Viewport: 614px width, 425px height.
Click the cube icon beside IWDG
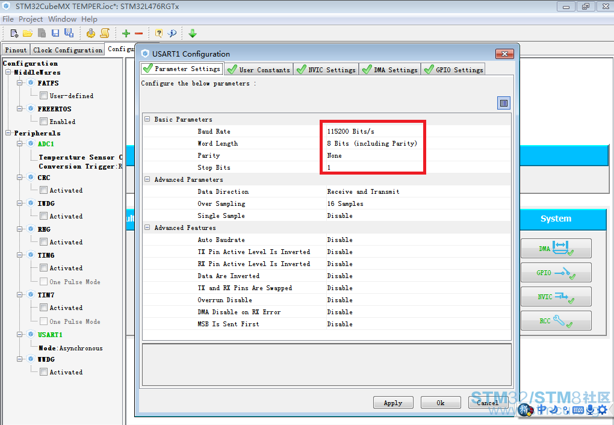coord(31,203)
